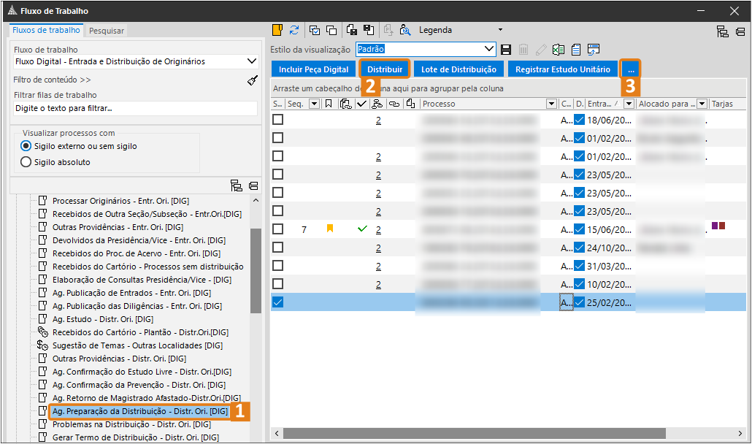Image resolution: width=752 pixels, height=444 pixels.
Task: Click the purple tarja color marker
Action: pos(715,226)
